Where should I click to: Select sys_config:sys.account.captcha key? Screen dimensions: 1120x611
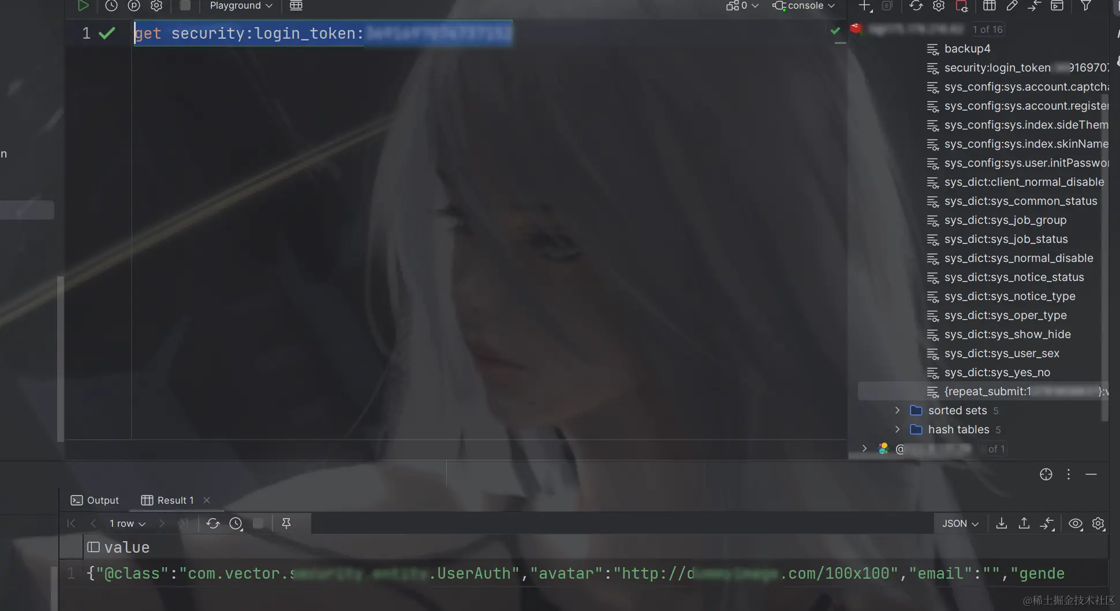tap(1017, 87)
